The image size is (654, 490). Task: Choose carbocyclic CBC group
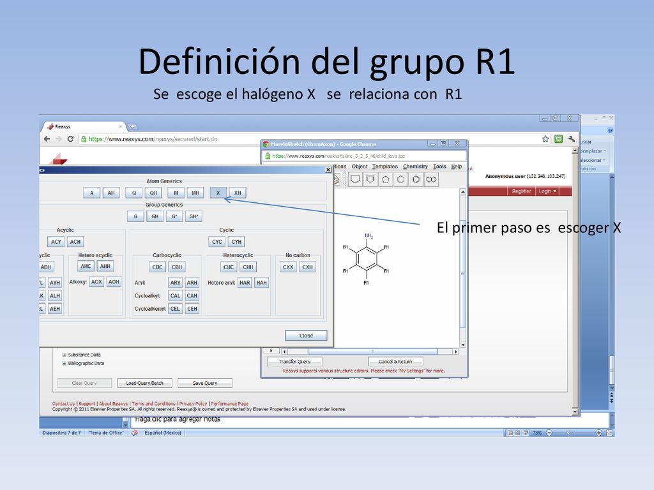(x=157, y=267)
